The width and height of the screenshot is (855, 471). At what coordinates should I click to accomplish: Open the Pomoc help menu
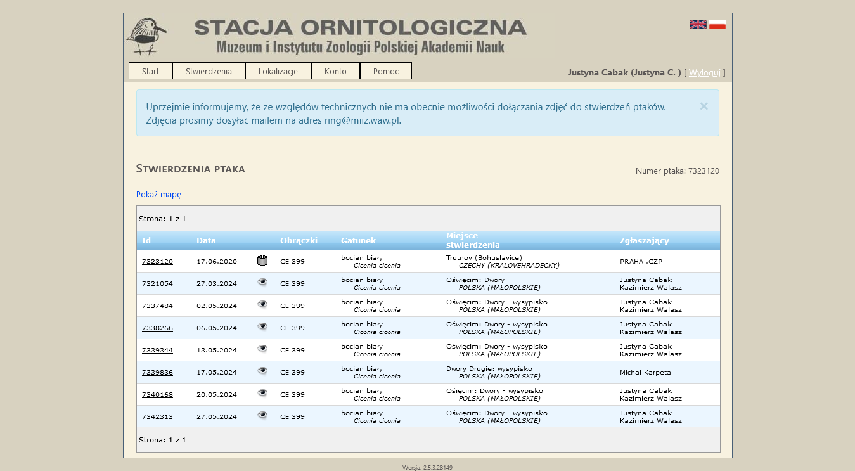(385, 71)
